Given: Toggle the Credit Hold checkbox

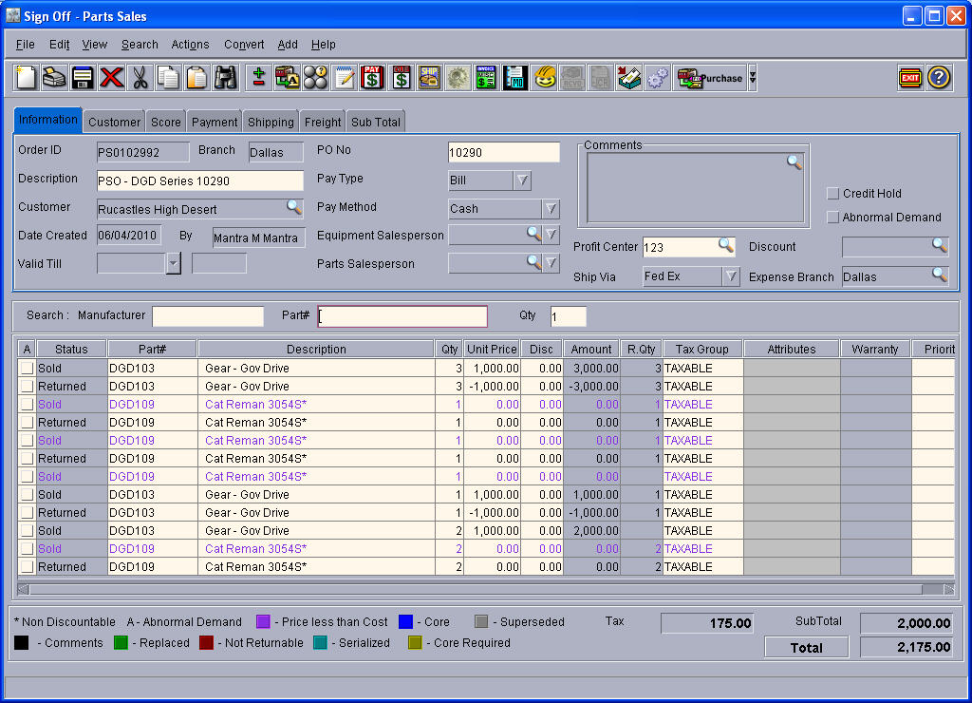Looking at the screenshot, I should (x=833, y=194).
